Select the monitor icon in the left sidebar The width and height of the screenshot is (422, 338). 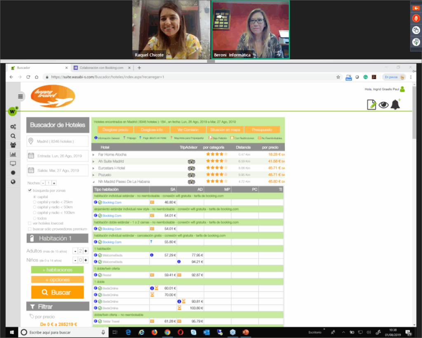pos(13,163)
